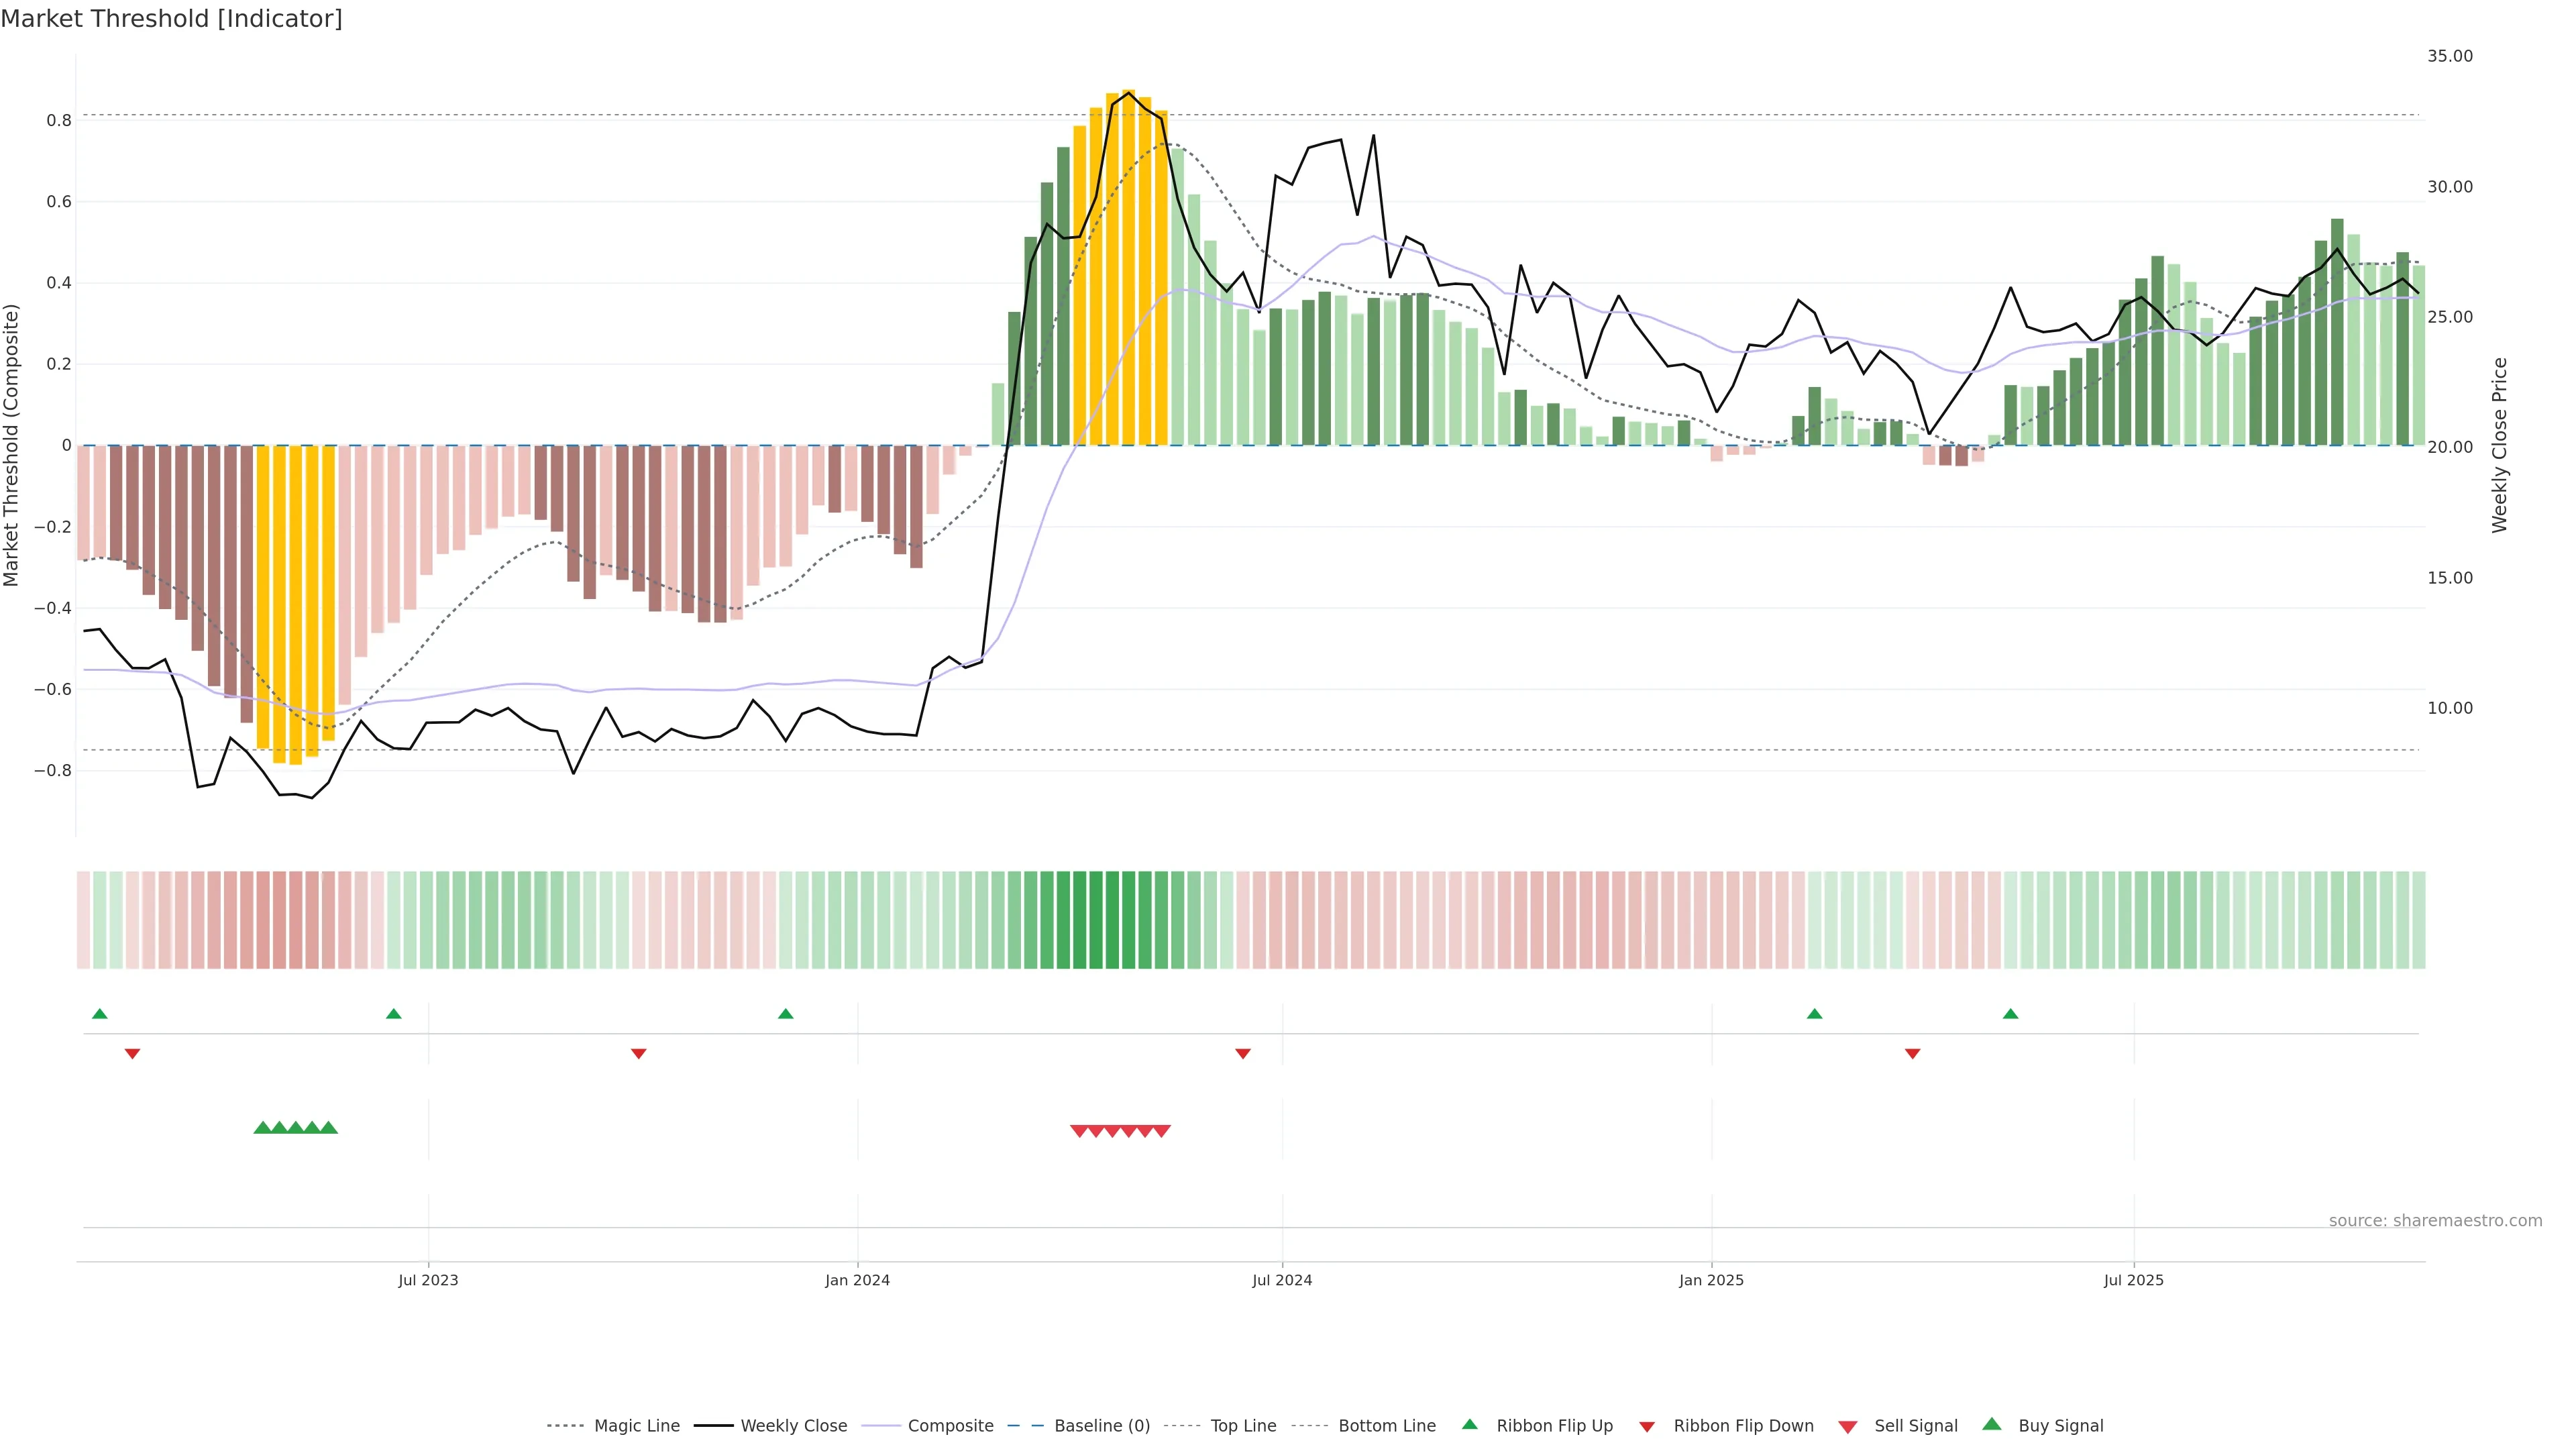2576x1449 pixels.
Task: Click the rightmost red sell signal triangle
Action: (1161, 1131)
